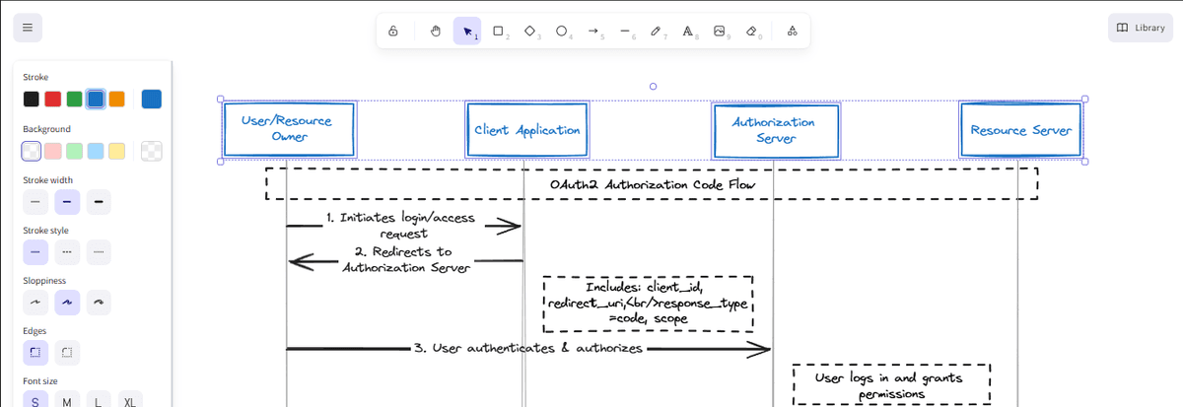
Task: Click the Client Application box
Action: click(526, 129)
